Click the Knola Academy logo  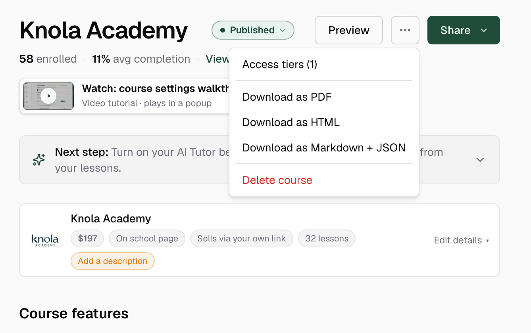45,240
